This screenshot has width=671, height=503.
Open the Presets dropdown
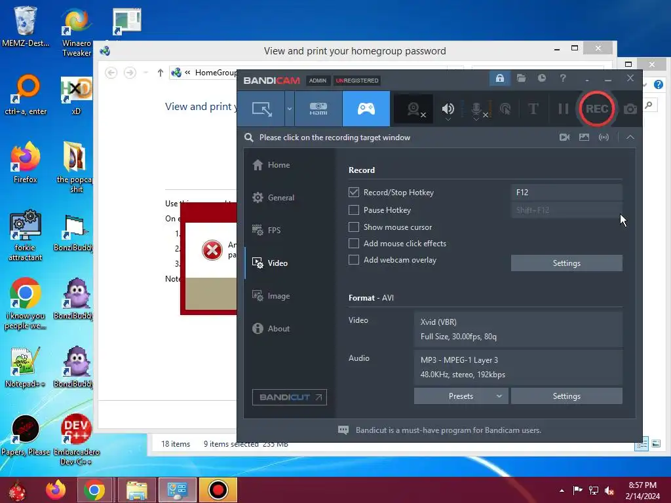(461, 396)
